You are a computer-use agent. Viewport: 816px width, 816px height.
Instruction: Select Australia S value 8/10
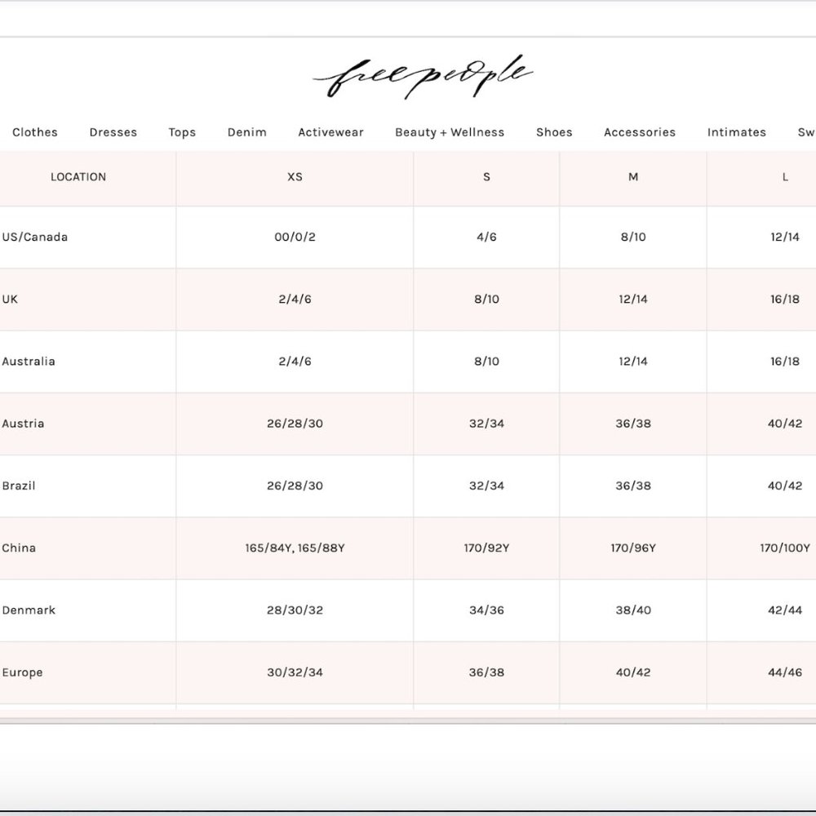(x=486, y=361)
